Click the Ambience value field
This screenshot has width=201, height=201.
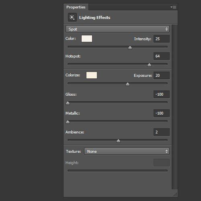[162, 132]
